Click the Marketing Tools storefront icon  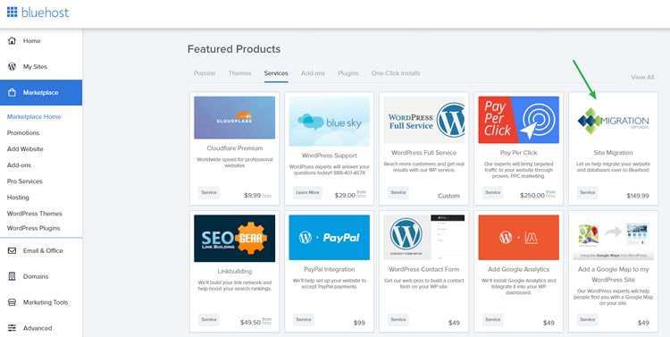point(12,302)
